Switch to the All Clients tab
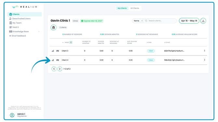This screenshot has height=122, width=218. pyautogui.click(x=135, y=8)
